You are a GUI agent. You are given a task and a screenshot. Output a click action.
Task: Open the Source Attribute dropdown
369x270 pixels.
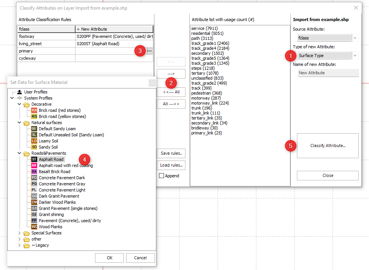(x=354, y=38)
